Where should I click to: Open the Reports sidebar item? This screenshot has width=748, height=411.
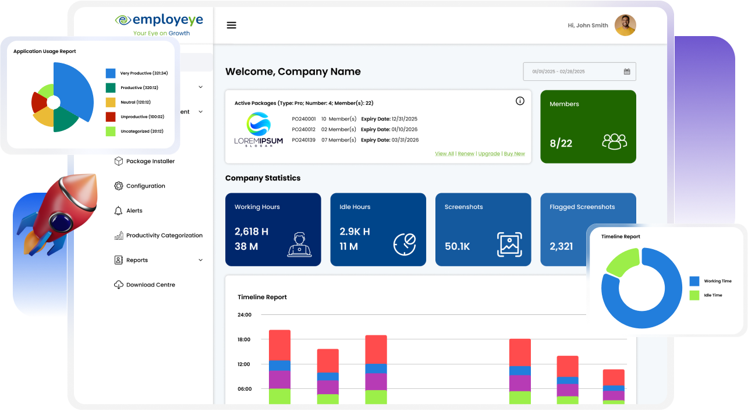137,260
